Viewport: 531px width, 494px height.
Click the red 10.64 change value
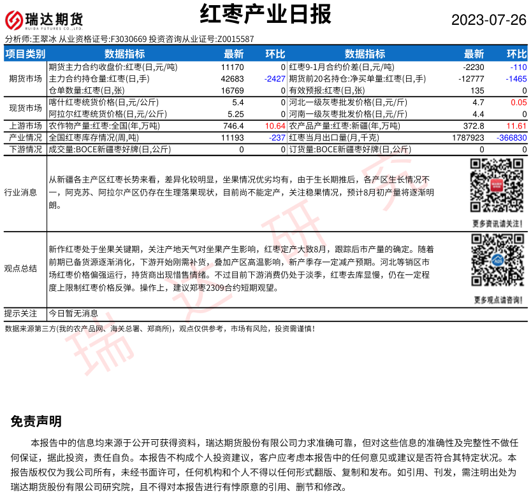pos(275,126)
